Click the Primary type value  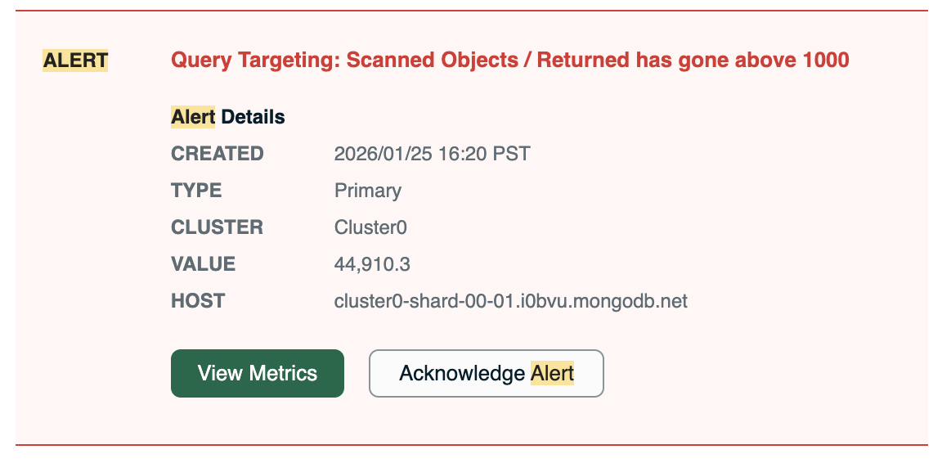pos(367,191)
